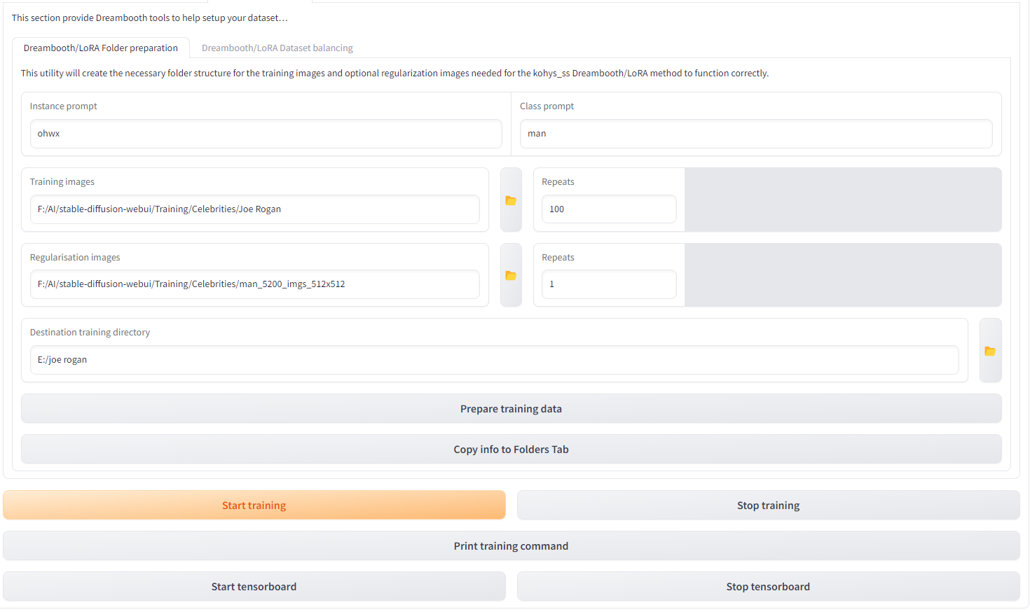Edit Training images Repeats value 100

coord(609,209)
